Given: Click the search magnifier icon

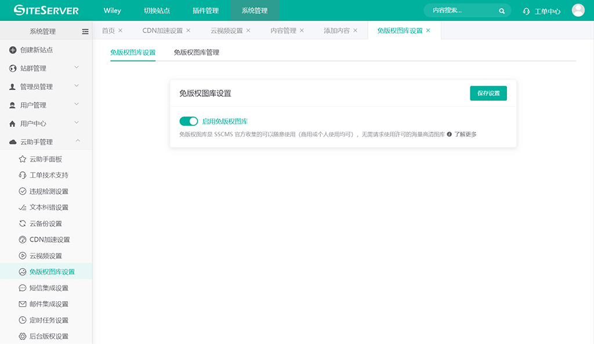Looking at the screenshot, I should point(502,11).
